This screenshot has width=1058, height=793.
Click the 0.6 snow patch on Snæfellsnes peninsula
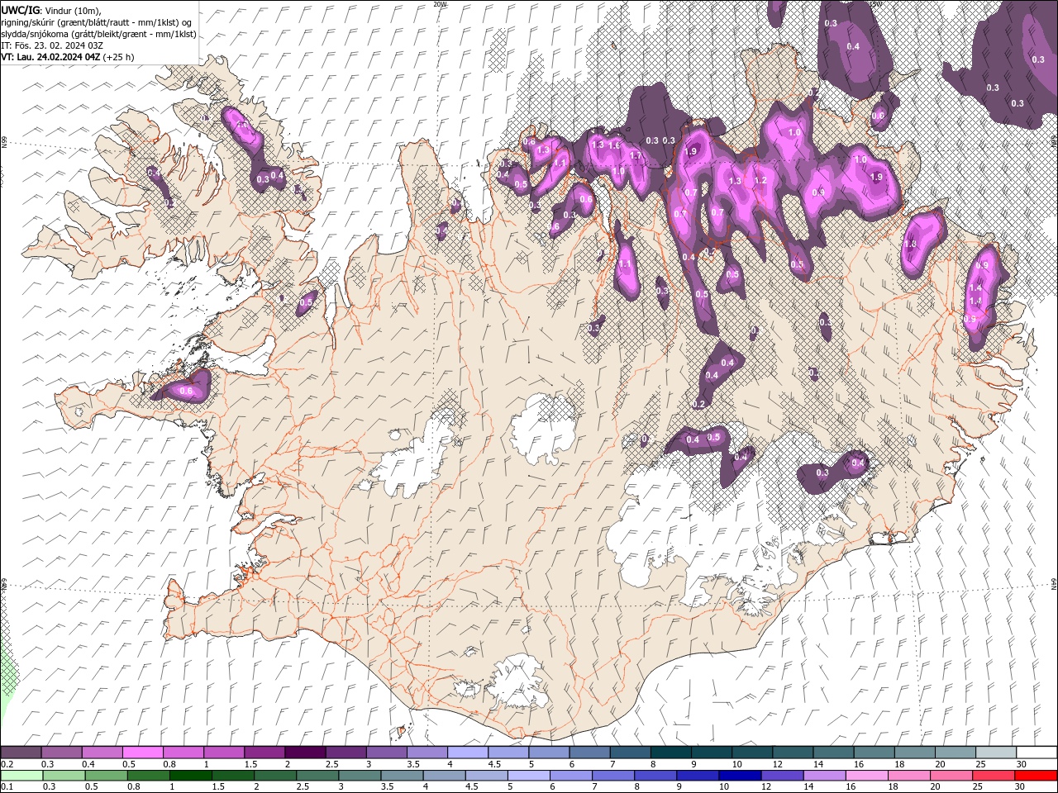click(x=185, y=388)
